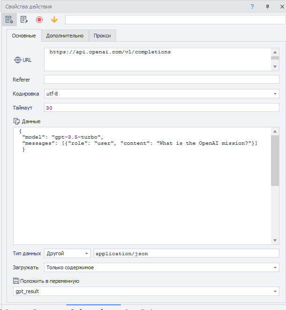Open the Тип данных Другой dropdown
This screenshot has width=286, height=310.
point(87,253)
